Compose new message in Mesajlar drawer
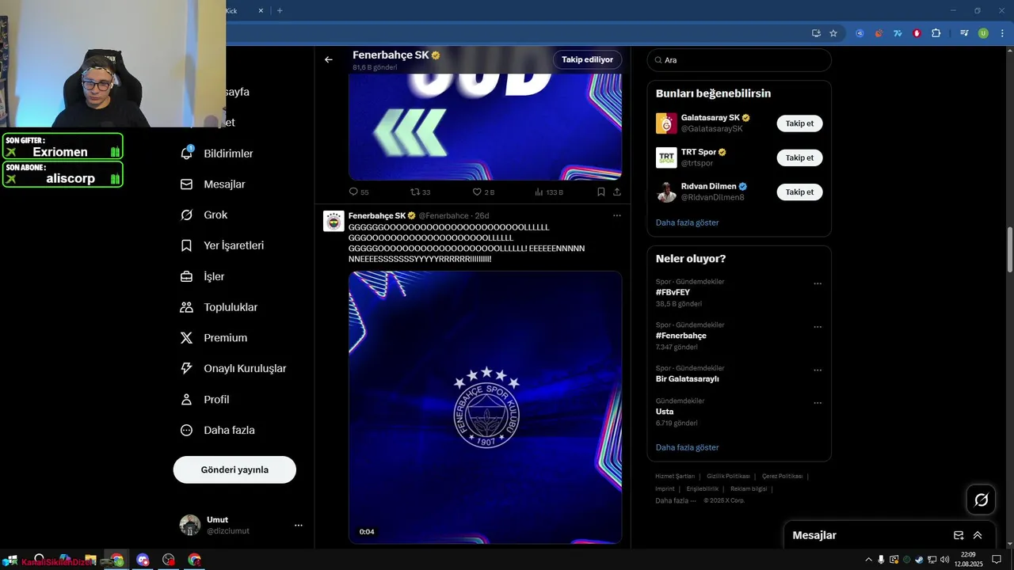This screenshot has height=570, width=1014. tap(959, 535)
